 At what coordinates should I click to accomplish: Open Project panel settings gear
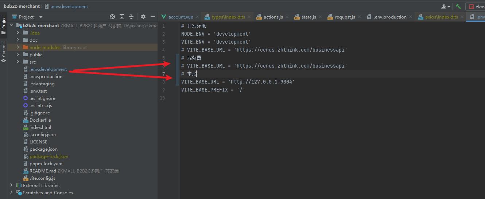click(x=143, y=17)
